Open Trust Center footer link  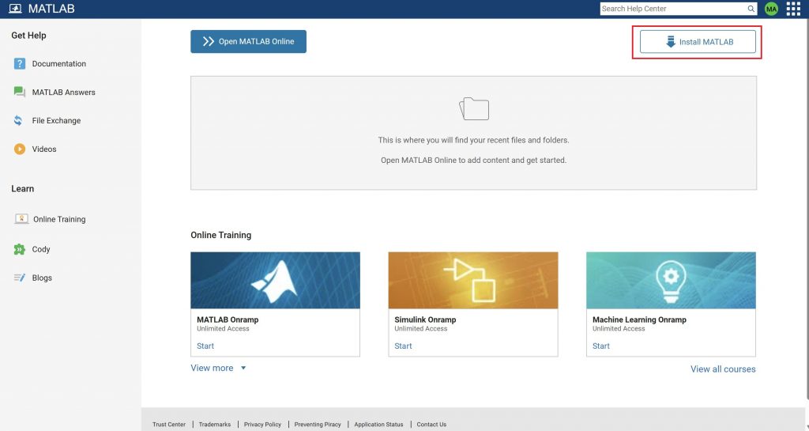169,425
